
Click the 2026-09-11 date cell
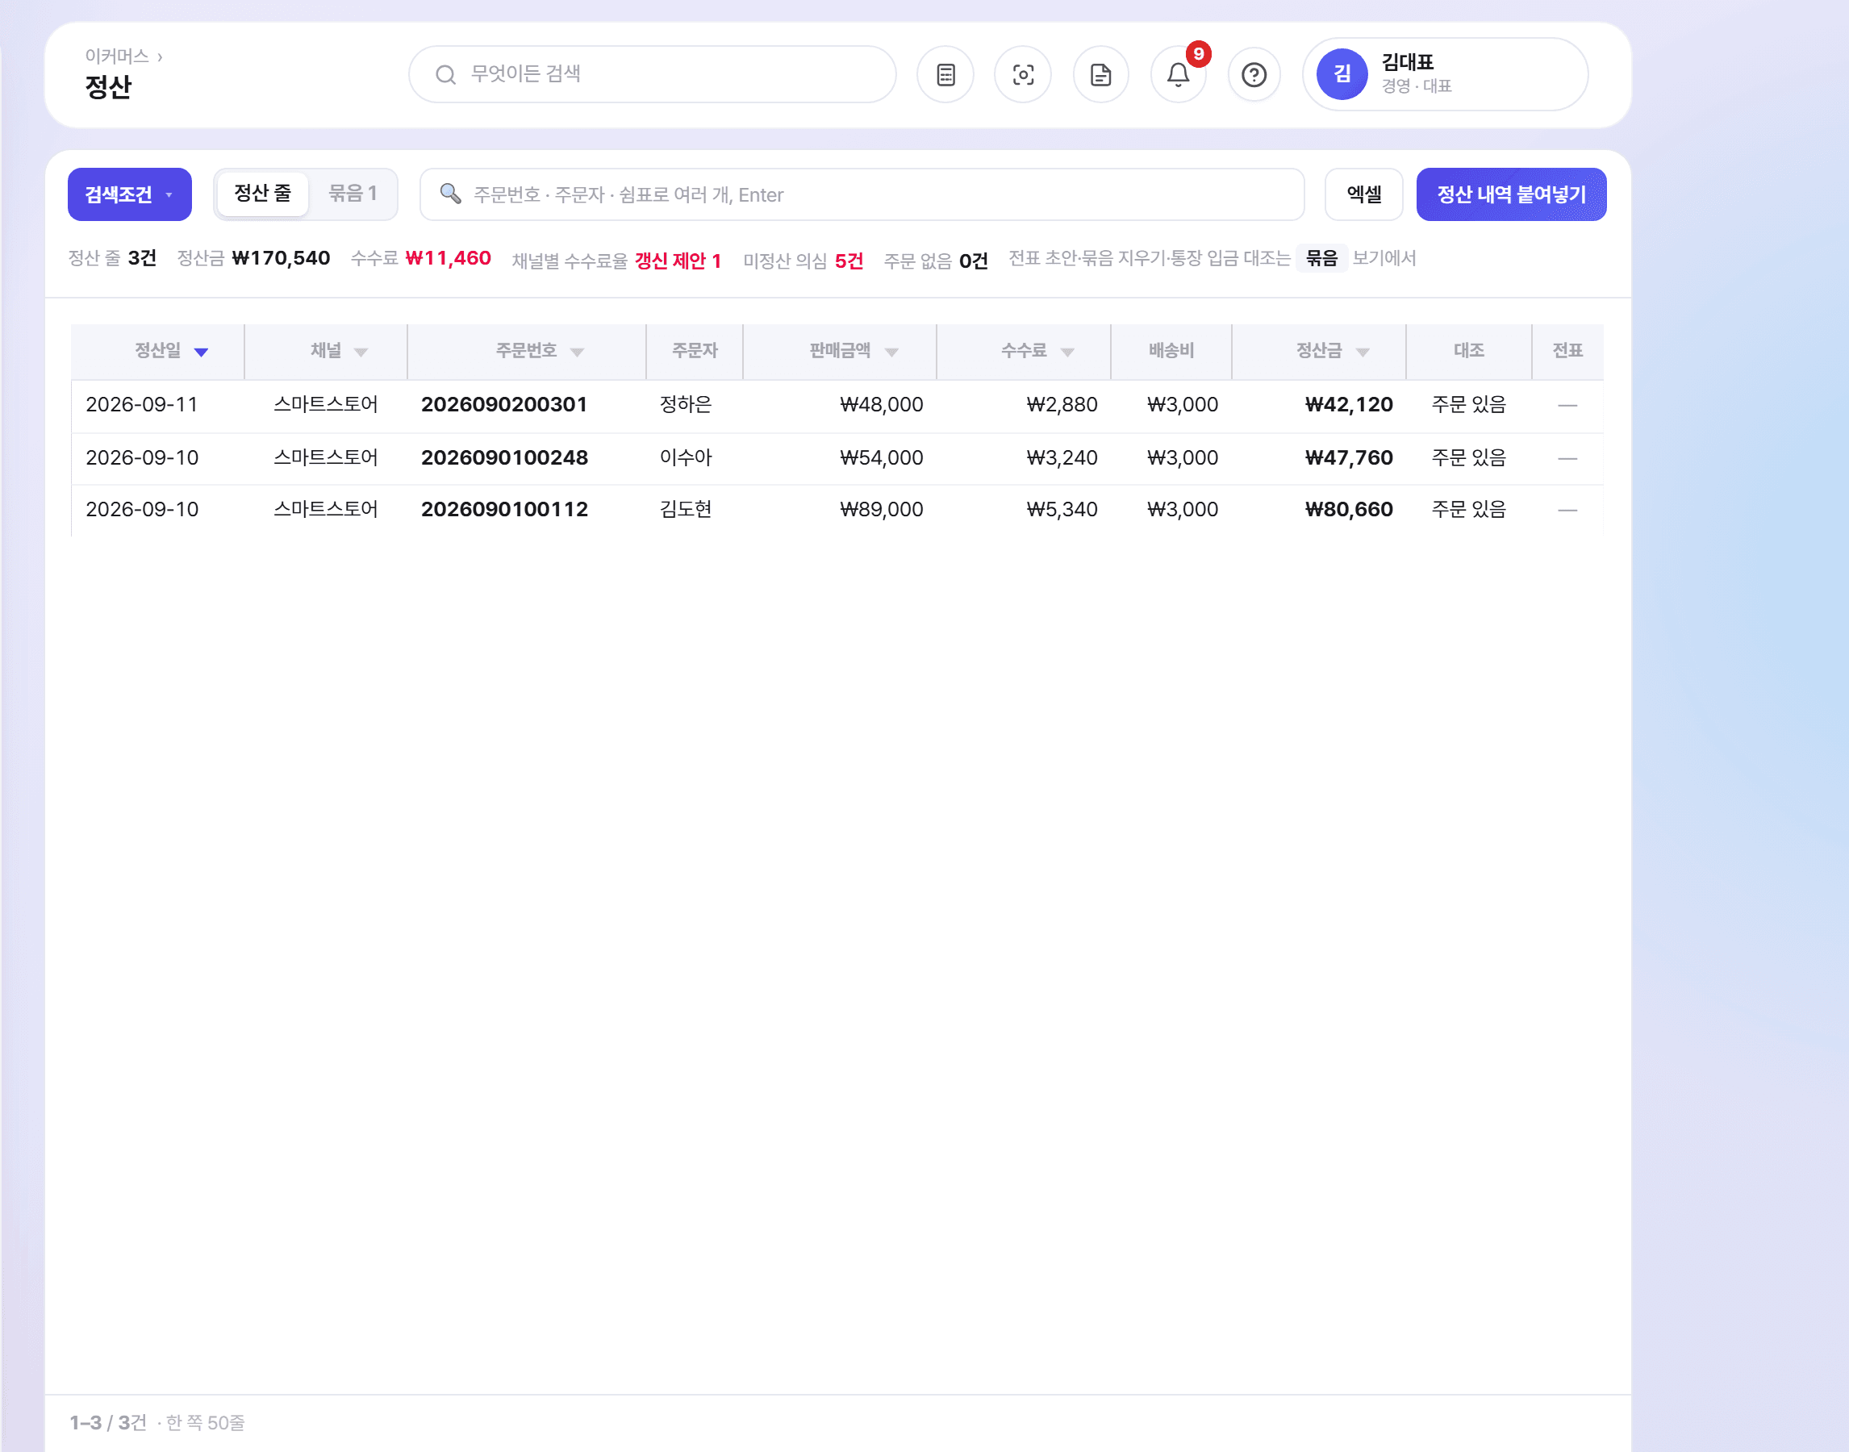(x=142, y=404)
